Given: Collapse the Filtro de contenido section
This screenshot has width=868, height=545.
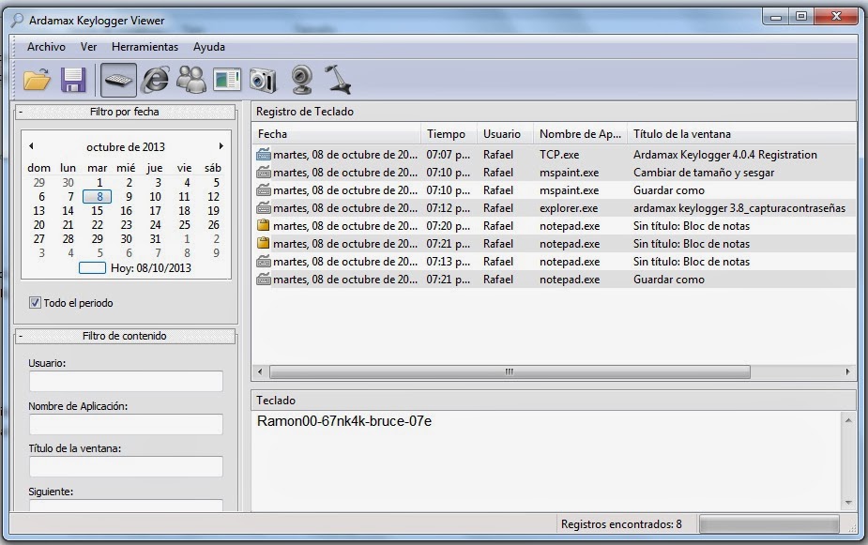Looking at the screenshot, I should click(21, 336).
